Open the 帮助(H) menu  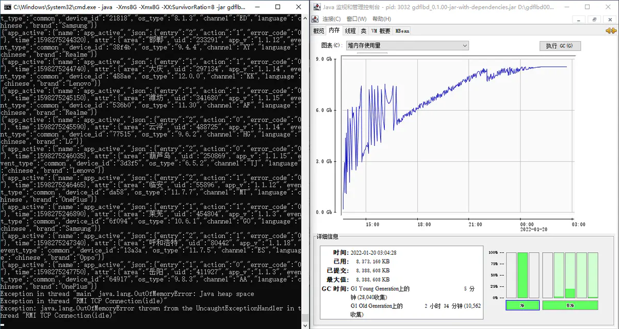(x=381, y=19)
